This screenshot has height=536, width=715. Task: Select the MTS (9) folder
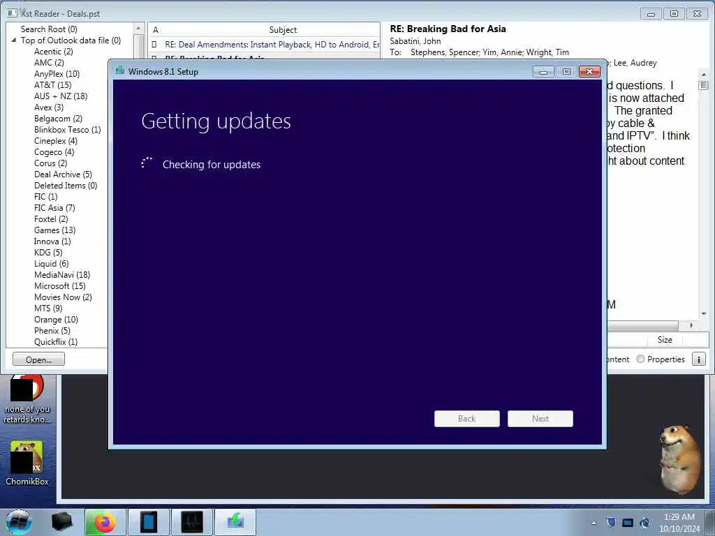[48, 308]
